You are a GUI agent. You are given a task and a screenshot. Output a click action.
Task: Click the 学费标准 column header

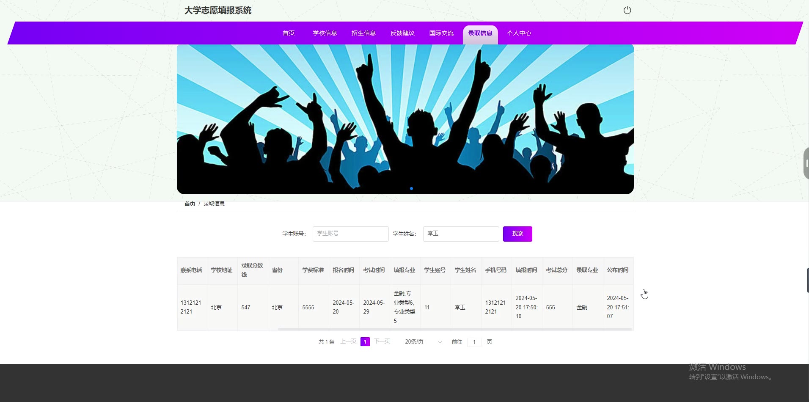[313, 270]
